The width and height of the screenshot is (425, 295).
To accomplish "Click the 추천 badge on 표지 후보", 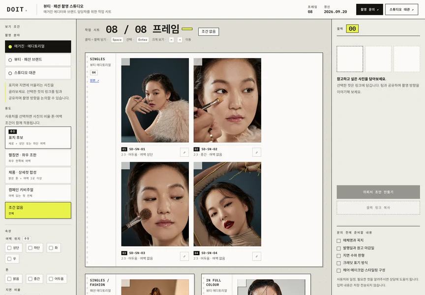I will (x=13, y=132).
